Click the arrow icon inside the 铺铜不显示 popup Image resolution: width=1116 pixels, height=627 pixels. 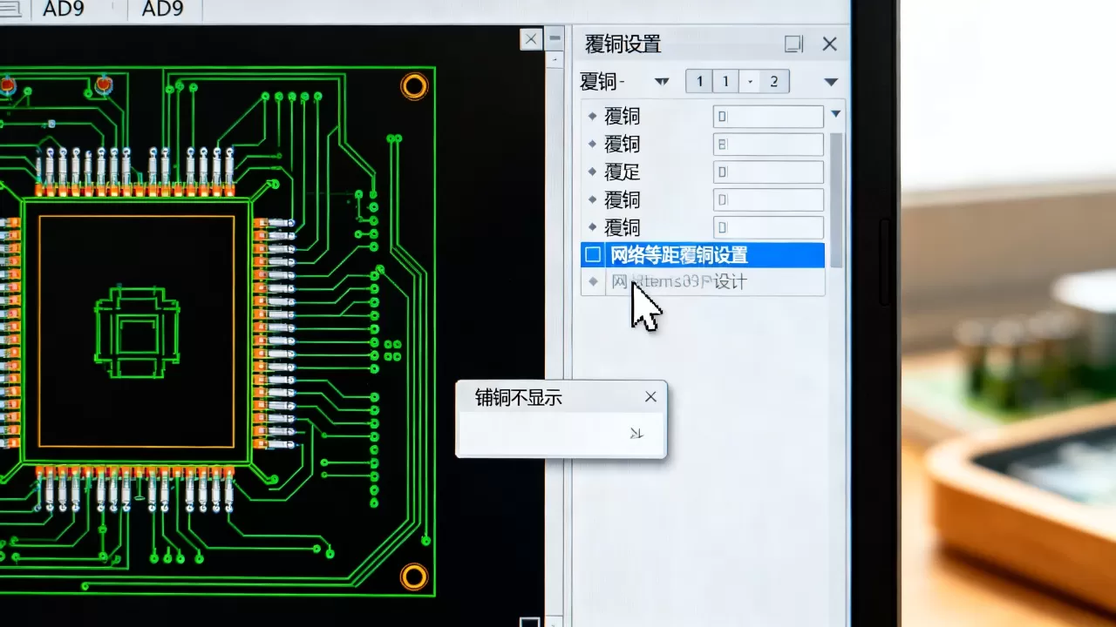[636, 433]
